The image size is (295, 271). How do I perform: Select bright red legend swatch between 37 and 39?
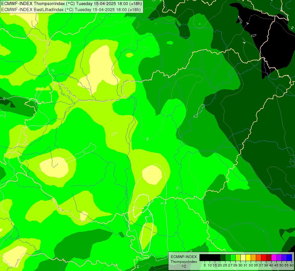click(264, 257)
